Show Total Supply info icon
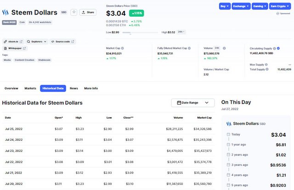The height and width of the screenshot is (190, 294). point(267,69)
